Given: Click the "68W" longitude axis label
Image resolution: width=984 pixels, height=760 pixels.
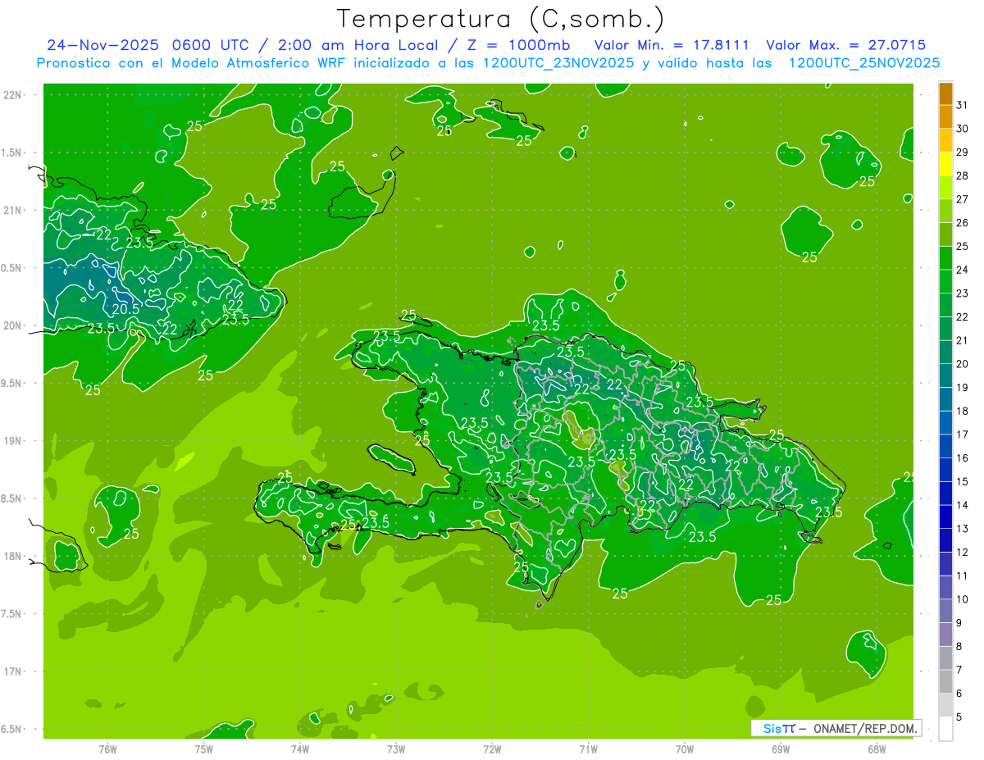Looking at the screenshot, I should pyautogui.click(x=877, y=749).
